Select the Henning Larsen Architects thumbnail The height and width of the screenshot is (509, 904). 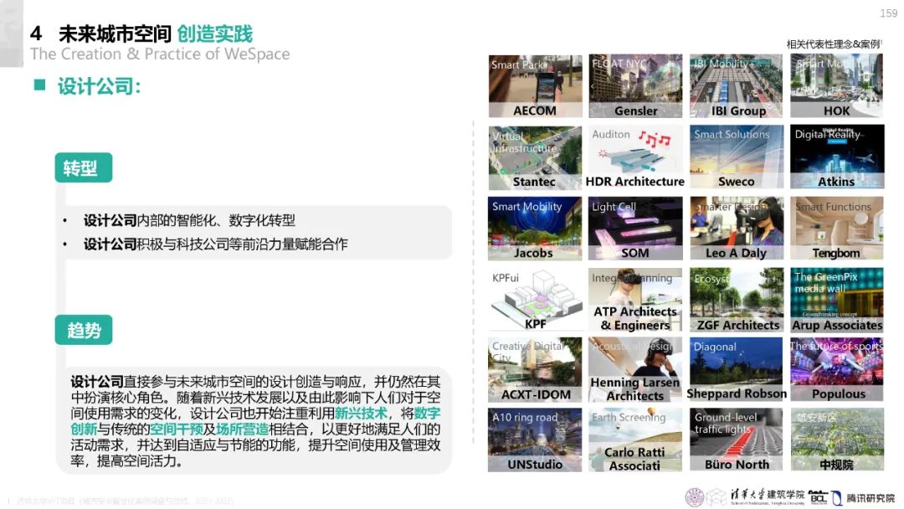(x=635, y=369)
